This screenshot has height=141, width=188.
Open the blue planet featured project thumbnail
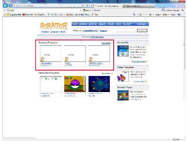point(99,84)
